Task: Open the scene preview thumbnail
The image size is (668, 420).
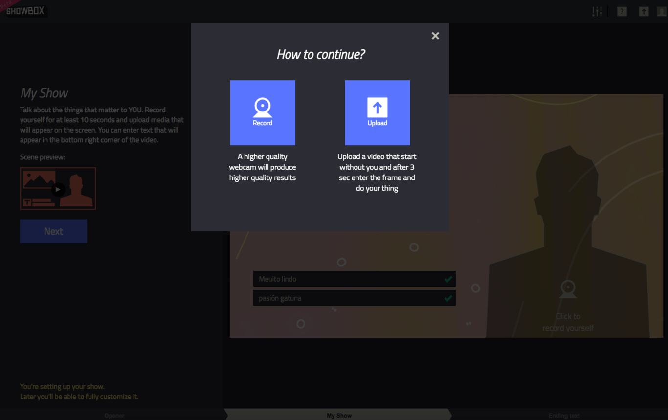Action: (x=58, y=188)
